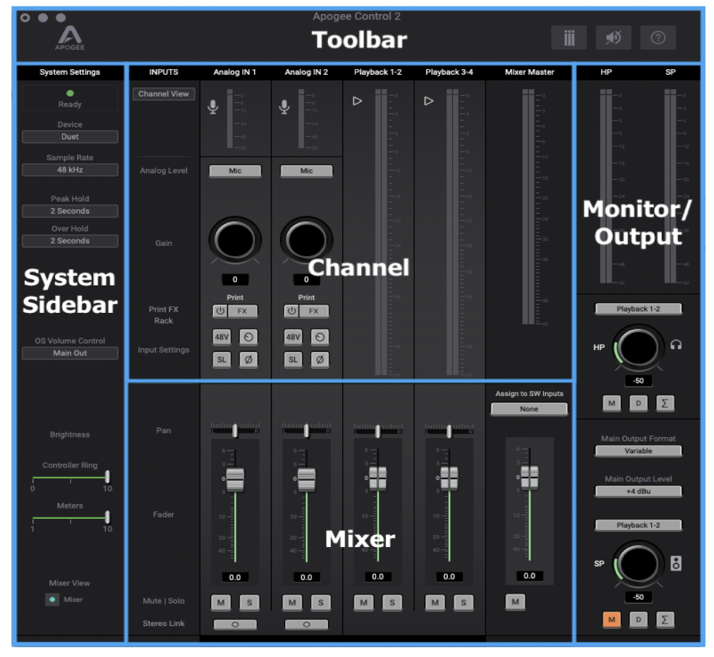Click the HP level value -50 field

[x=639, y=381]
